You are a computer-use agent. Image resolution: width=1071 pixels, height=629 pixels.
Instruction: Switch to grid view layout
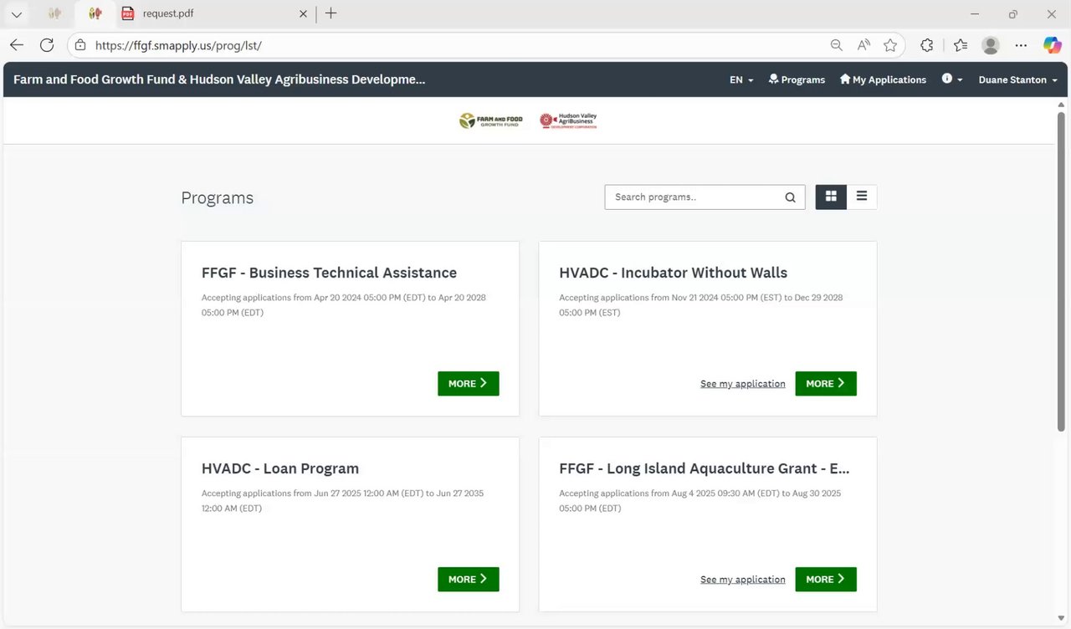[x=831, y=197]
